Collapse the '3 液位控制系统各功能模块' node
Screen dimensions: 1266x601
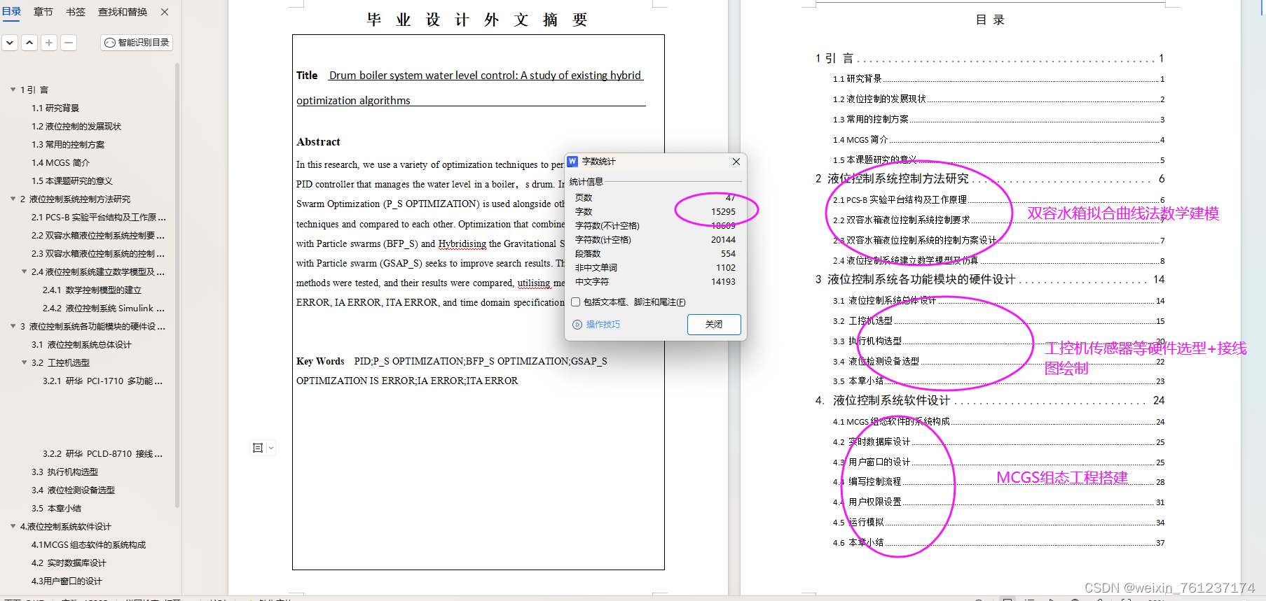point(13,326)
